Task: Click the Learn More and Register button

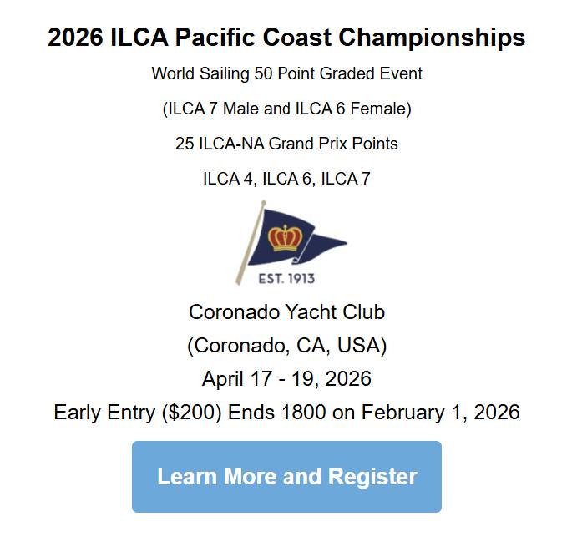Action: [x=286, y=476]
